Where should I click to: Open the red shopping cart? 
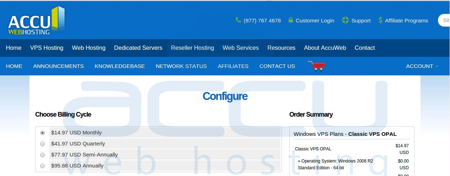[x=316, y=66]
